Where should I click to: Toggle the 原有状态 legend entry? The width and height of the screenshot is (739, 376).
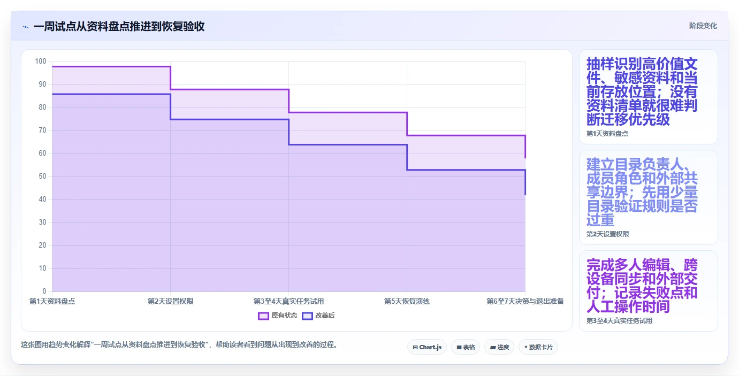pyautogui.click(x=278, y=316)
